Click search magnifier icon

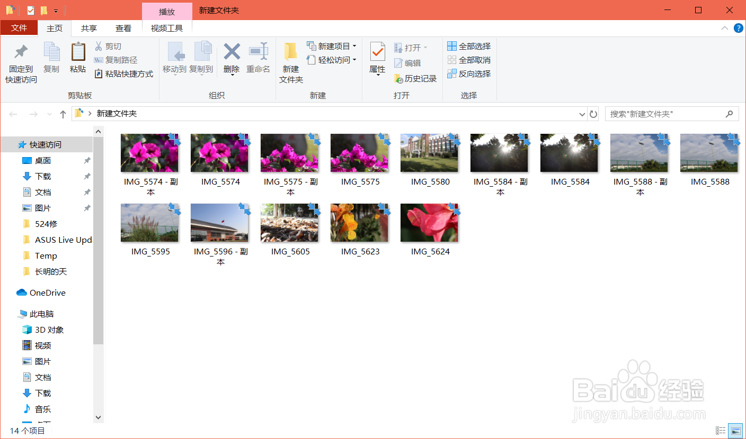coord(730,114)
